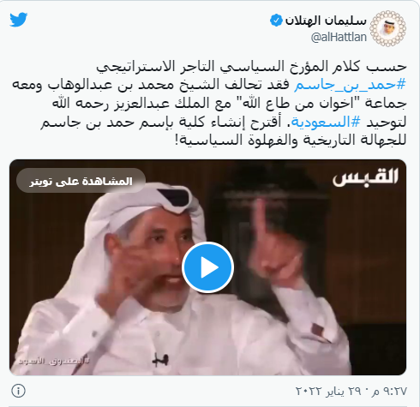Click the tweet's final line ending السياسية!

[291, 141]
